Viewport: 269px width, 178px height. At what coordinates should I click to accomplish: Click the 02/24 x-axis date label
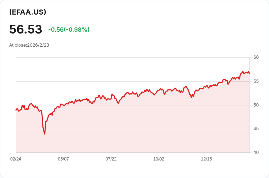pos(16,159)
